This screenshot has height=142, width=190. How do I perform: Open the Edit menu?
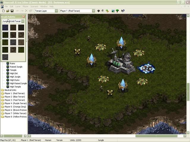coord(12,7)
